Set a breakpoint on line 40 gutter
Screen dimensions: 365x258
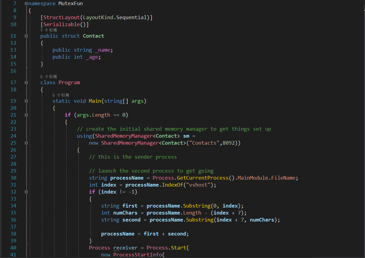pyautogui.click(x=4, y=247)
